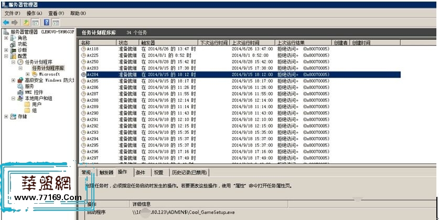Expand the 存储 (Storage) tree node

[6, 117]
